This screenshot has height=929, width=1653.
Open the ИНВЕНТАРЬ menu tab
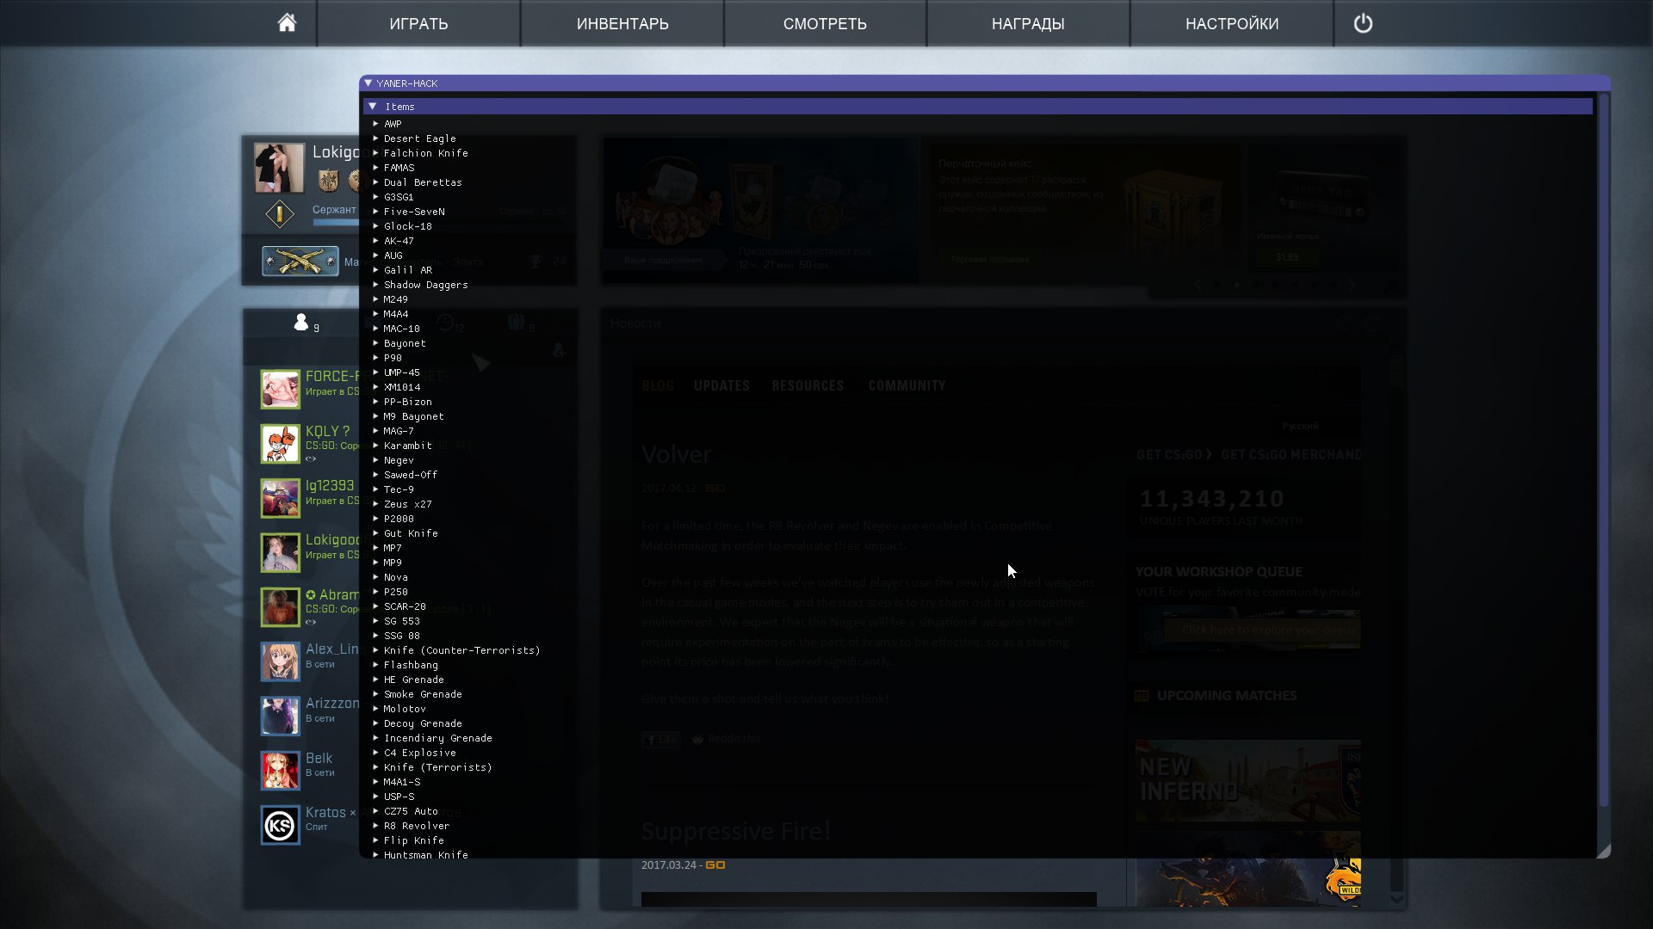[x=622, y=23]
